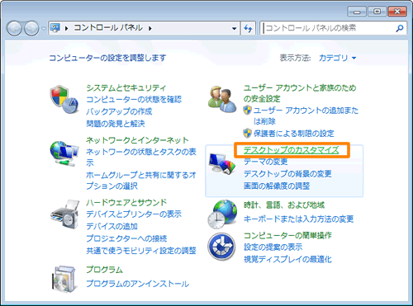The height and width of the screenshot is (306, 413).
Task: Open ユーザー アカウントの追加または削除 link
Action: (306, 115)
